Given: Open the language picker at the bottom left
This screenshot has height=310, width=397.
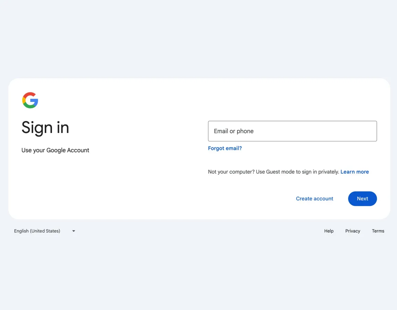Looking at the screenshot, I should pos(45,231).
